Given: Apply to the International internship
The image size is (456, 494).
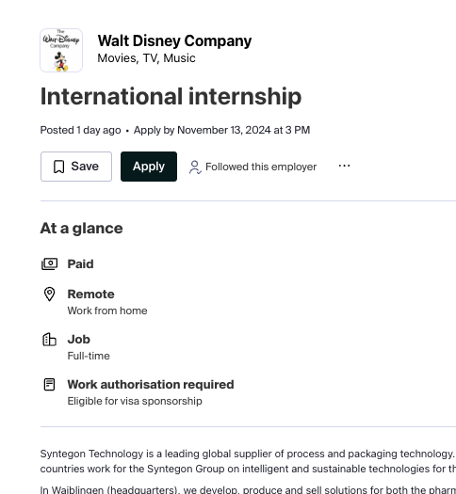Looking at the screenshot, I should [149, 167].
